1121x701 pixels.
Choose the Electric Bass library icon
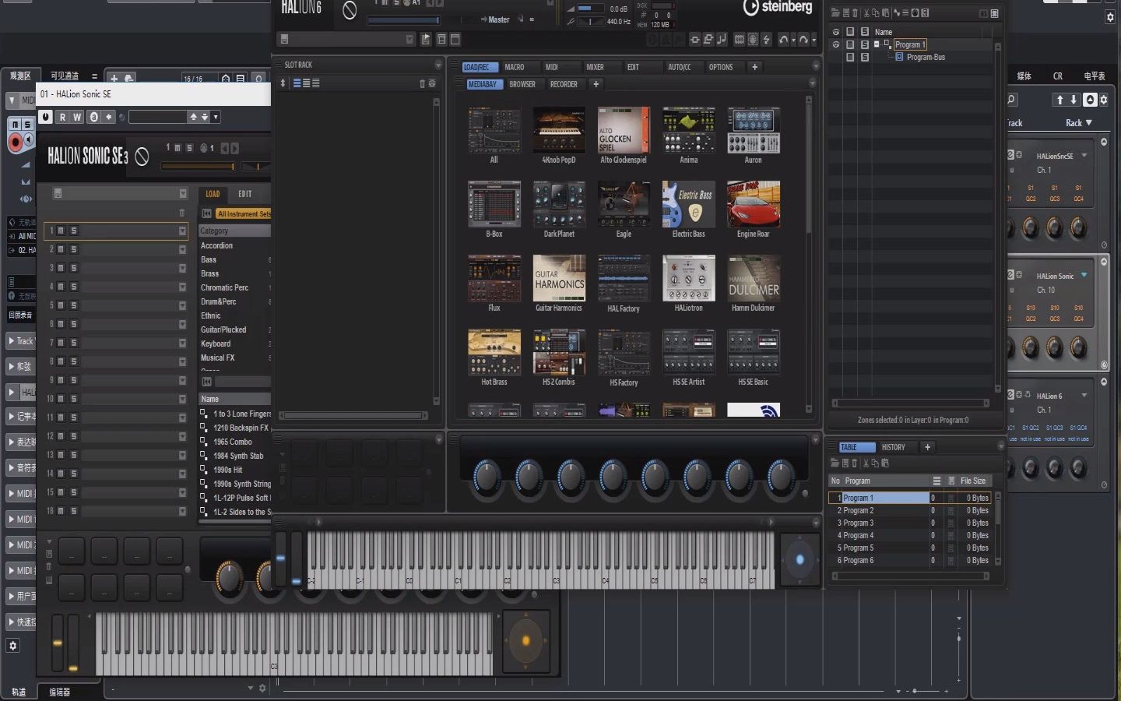pyautogui.click(x=688, y=204)
